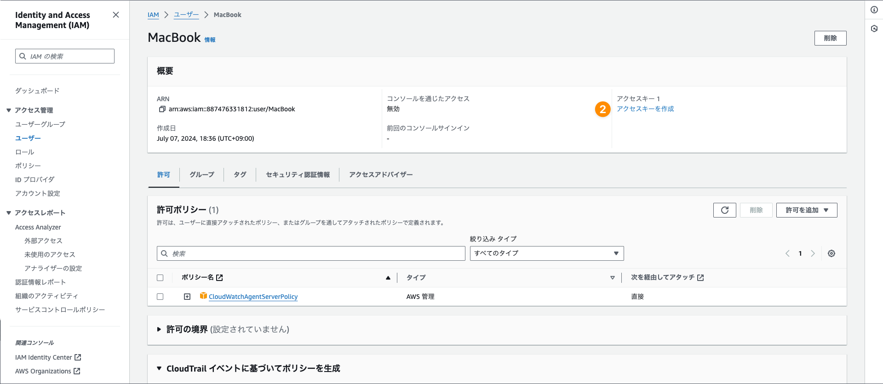
Task: Click the top-right 削除 user button
Action: pos(831,38)
